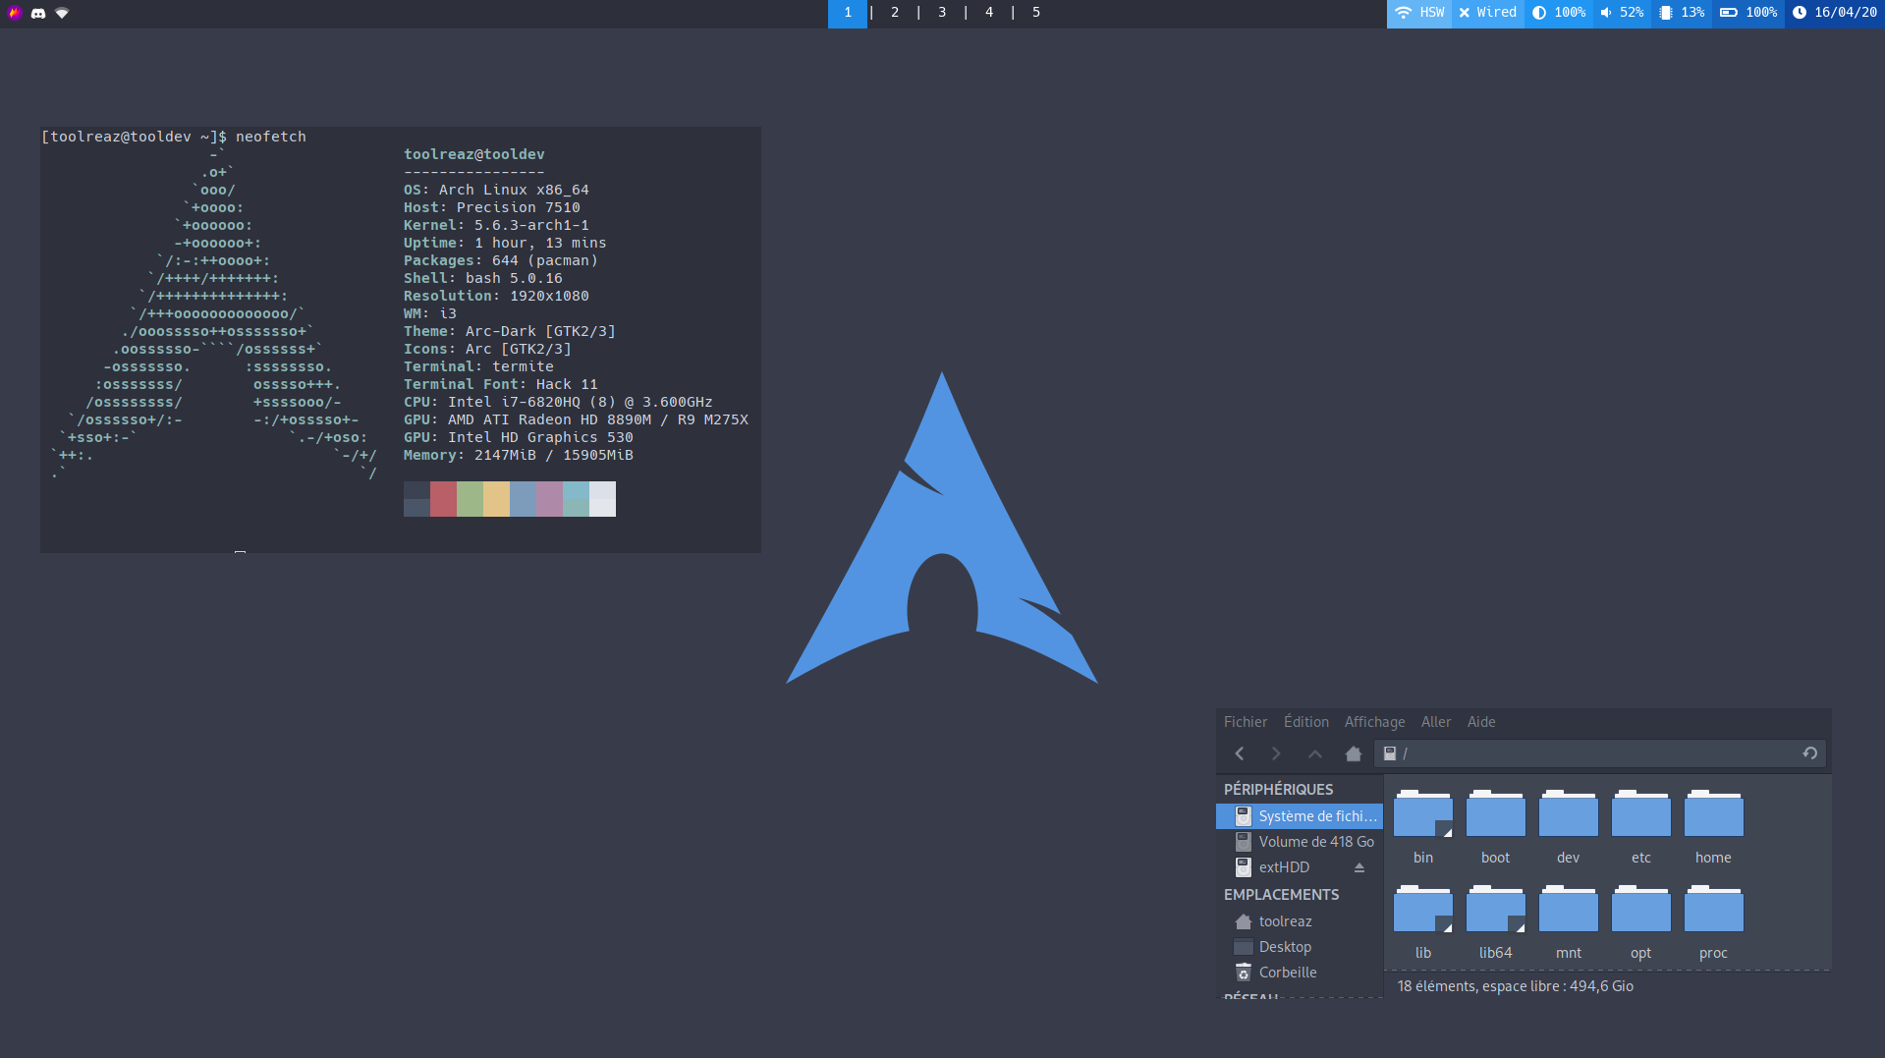Viewport: 1885px width, 1058px height.
Task: Switch to workspace 4
Action: coord(989,13)
